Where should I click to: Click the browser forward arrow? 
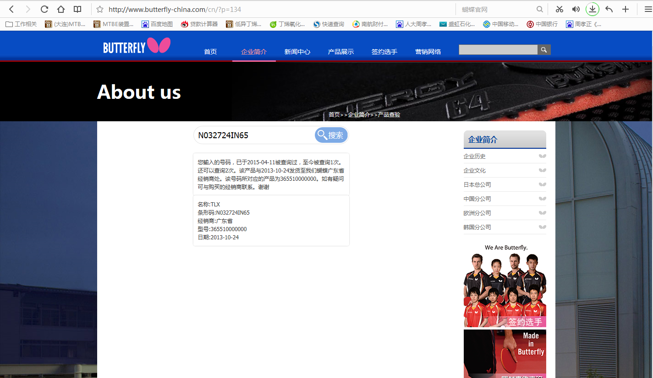pos(28,9)
